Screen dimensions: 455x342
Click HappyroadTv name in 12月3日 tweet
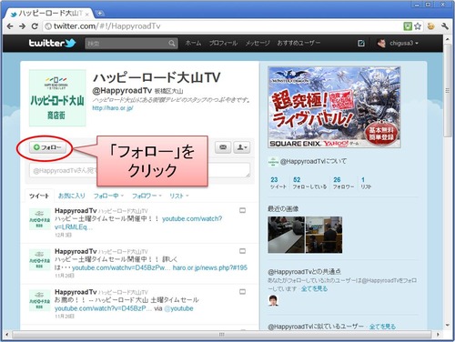point(76,210)
